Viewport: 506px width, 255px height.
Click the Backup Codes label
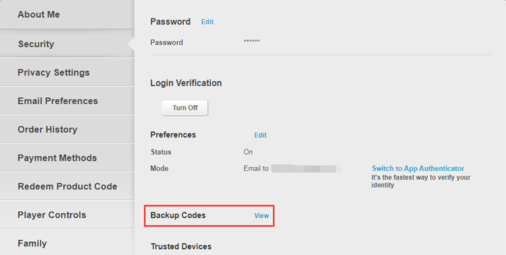[x=178, y=216]
